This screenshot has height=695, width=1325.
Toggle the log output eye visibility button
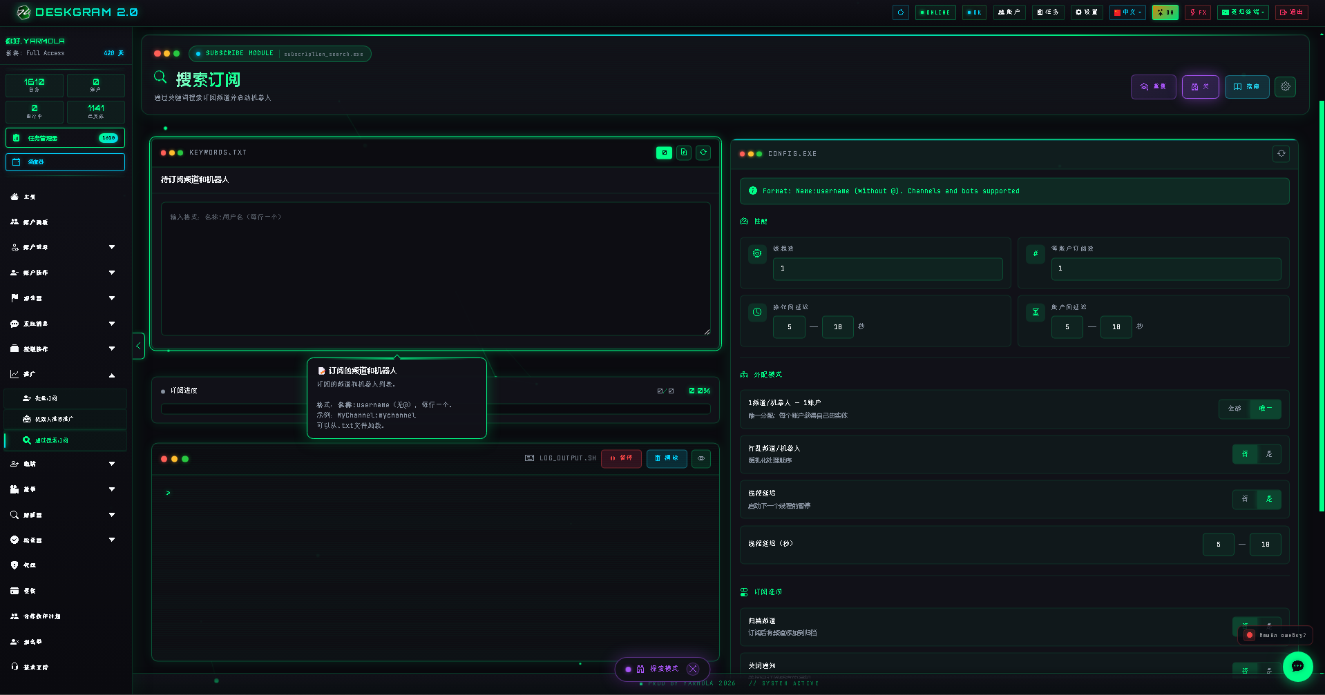click(x=701, y=458)
